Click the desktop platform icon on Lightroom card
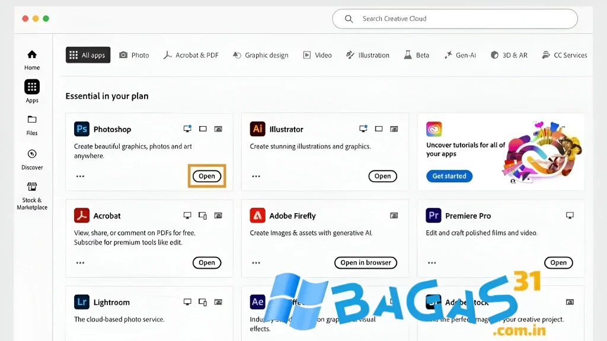607x341 pixels. 187,302
